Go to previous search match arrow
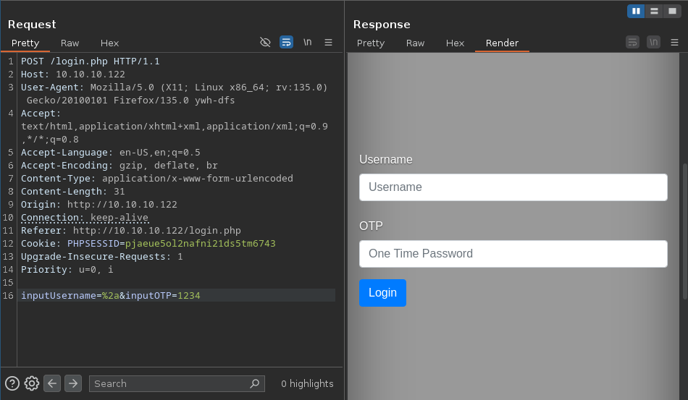Viewport: 688px width, 400px height. tap(52, 383)
